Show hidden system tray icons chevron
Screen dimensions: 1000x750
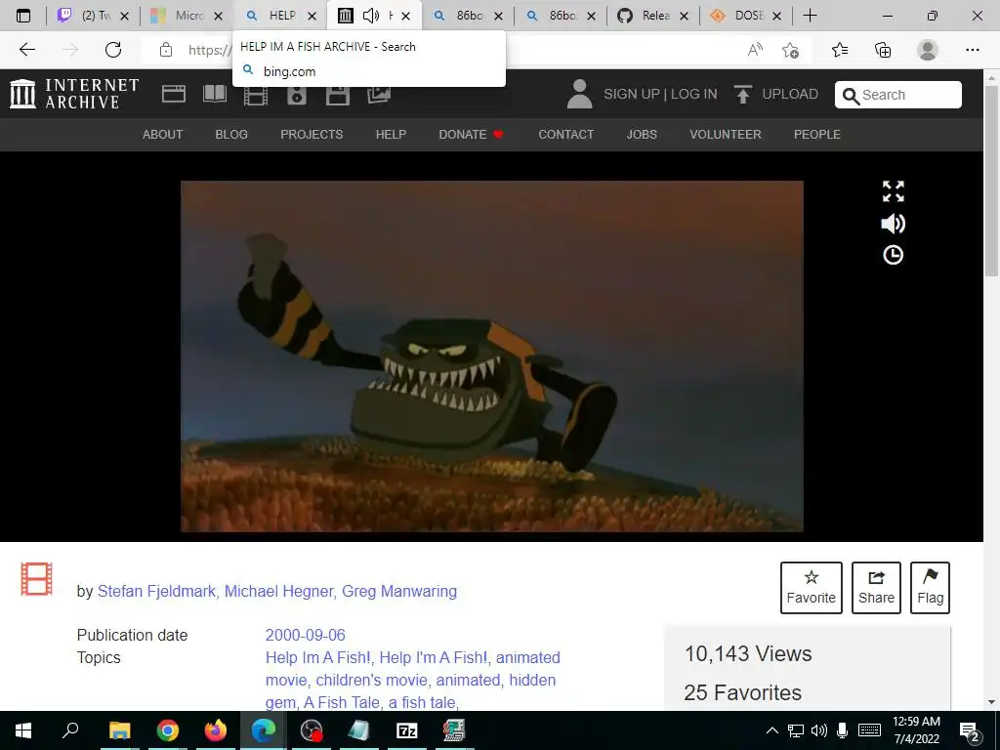(771, 730)
